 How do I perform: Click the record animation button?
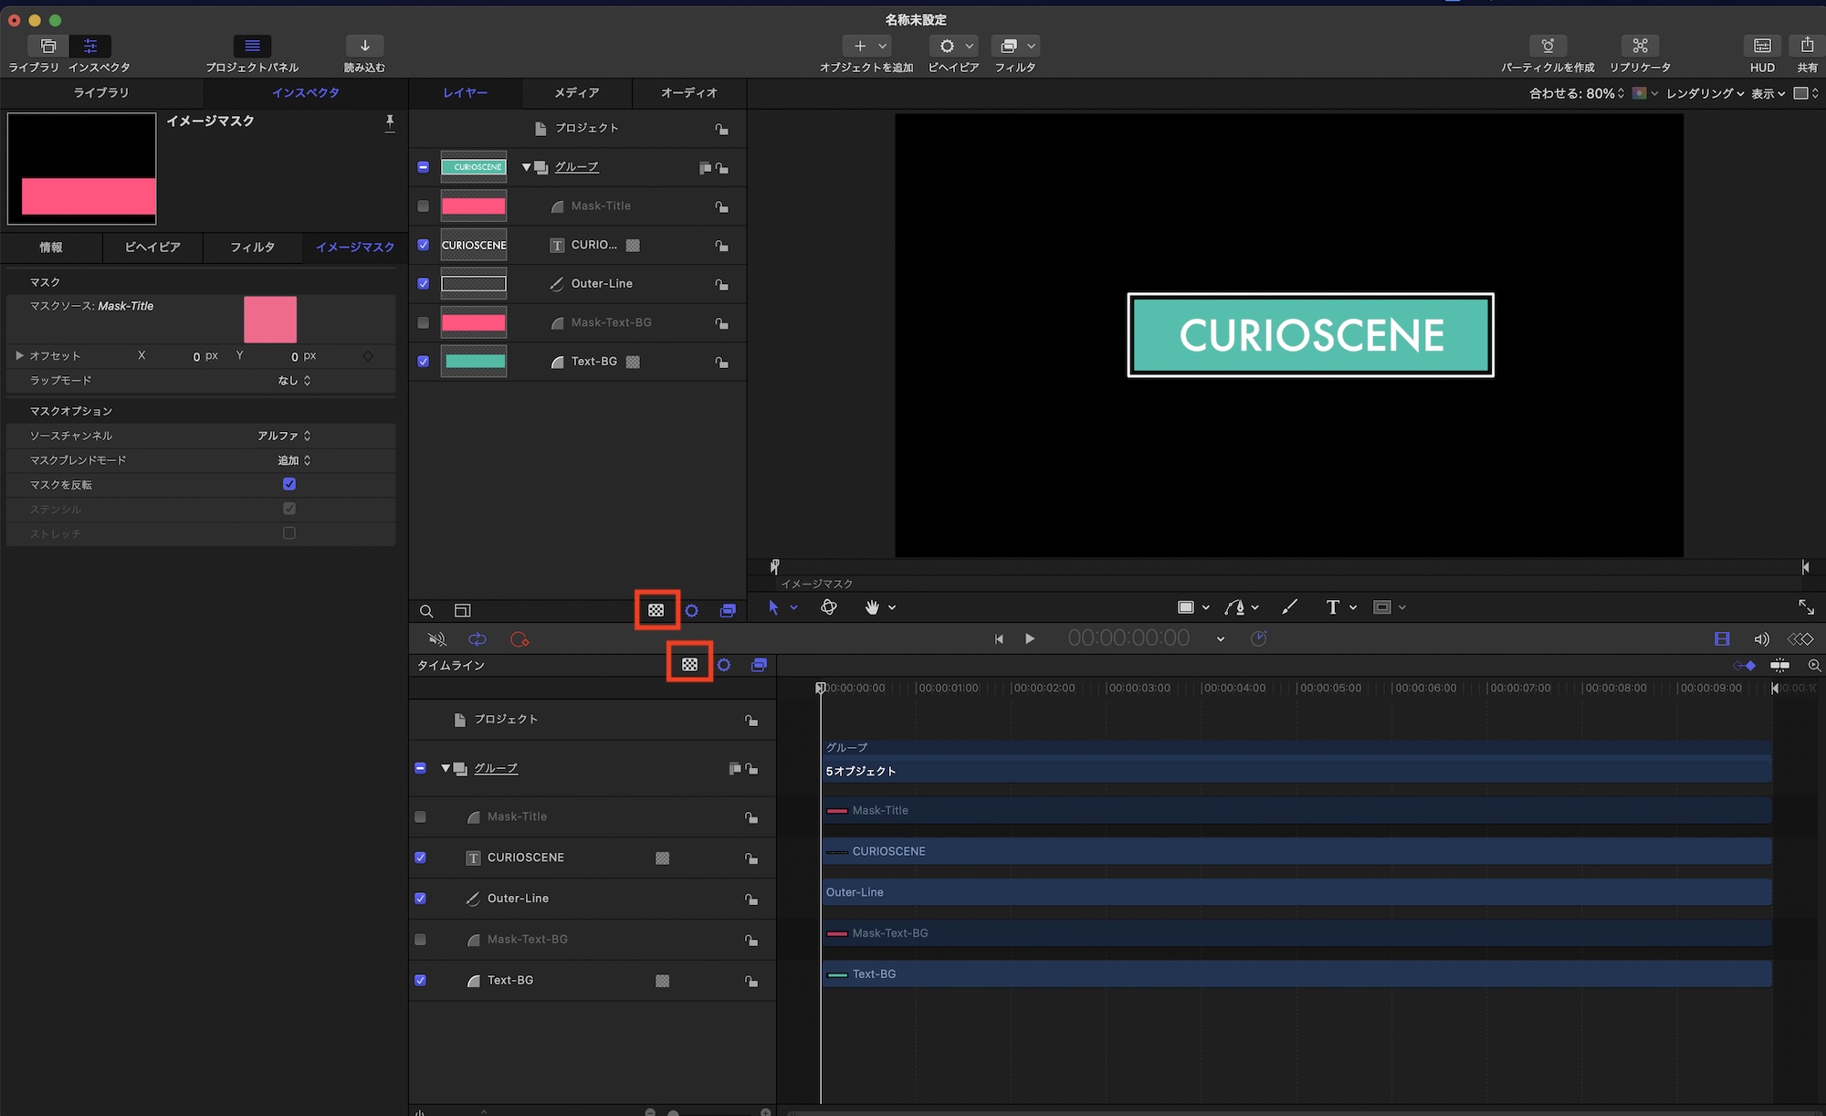click(519, 639)
